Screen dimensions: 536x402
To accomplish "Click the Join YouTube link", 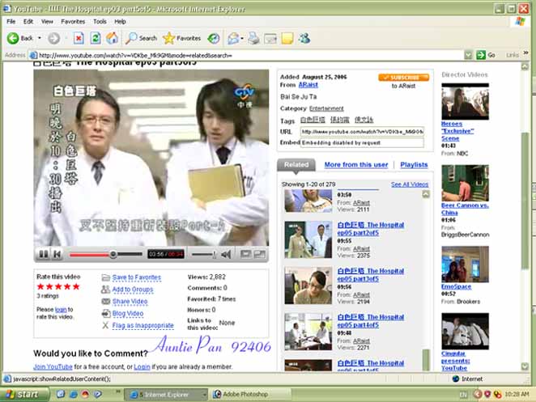I will coord(53,367).
